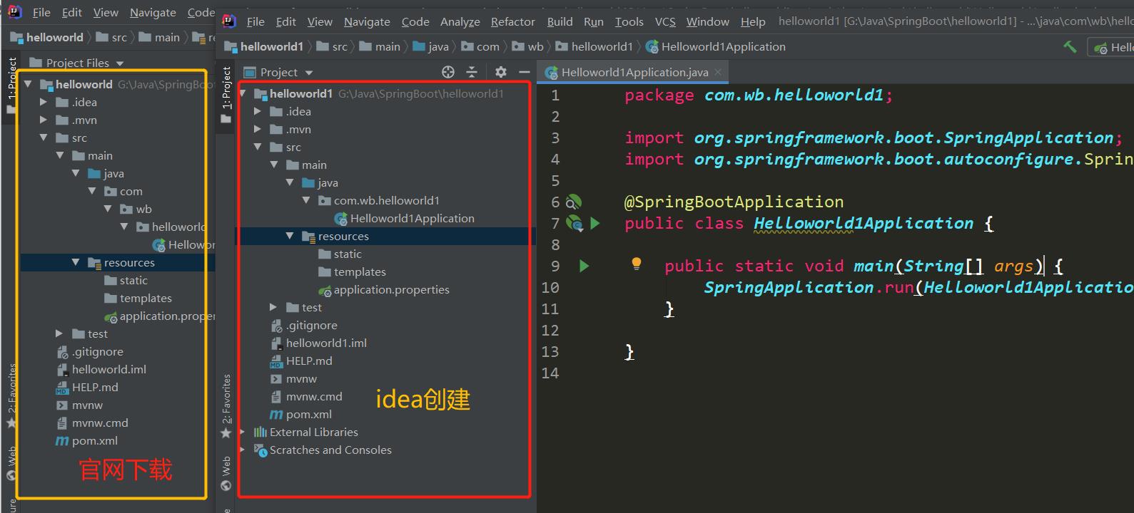Screen dimensions: 1134x513
Task: Collapse the com.wb.helloworld1 package
Action: tap(306, 200)
